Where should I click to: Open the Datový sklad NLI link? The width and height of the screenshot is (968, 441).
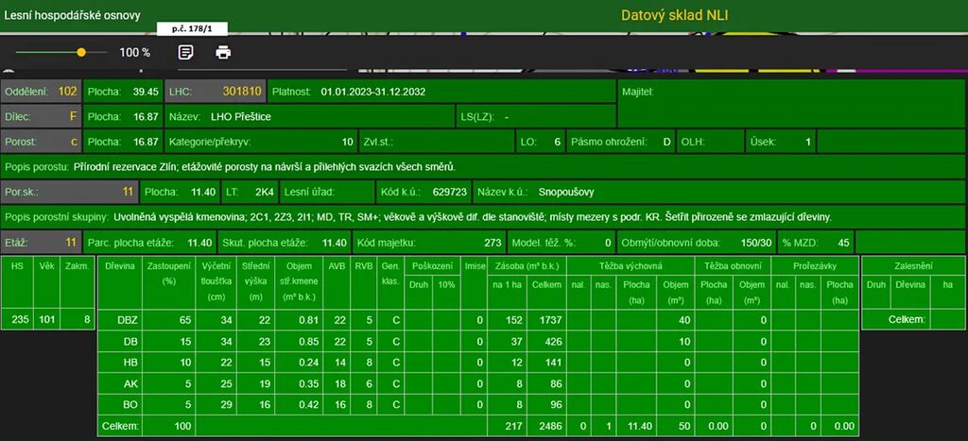(x=674, y=15)
